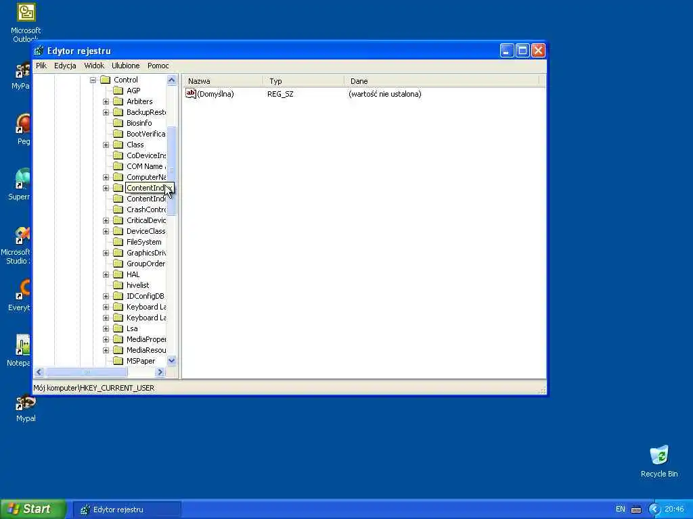Expand the CriticalDeviceDatabase key
693x519 pixels.
(x=106, y=221)
